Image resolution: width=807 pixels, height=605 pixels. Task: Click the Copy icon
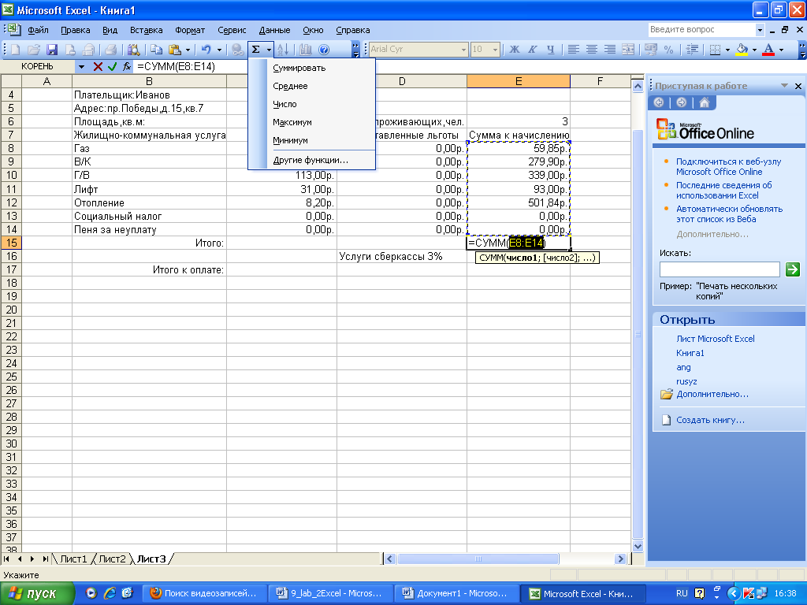(157, 50)
